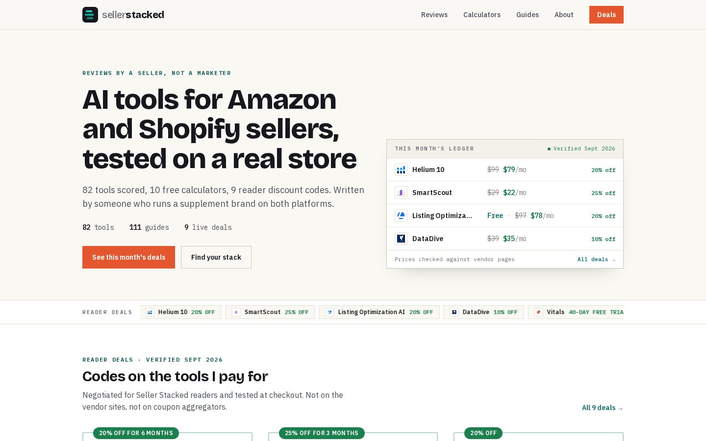
Task: Click See this month's deals button
Action: pyautogui.click(x=128, y=257)
